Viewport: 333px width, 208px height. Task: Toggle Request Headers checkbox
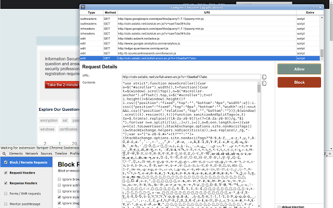click(6, 173)
